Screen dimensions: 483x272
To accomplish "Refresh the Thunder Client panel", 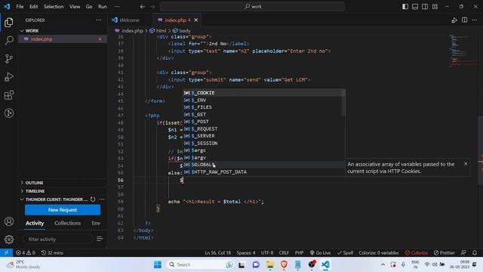I will click(x=93, y=199).
